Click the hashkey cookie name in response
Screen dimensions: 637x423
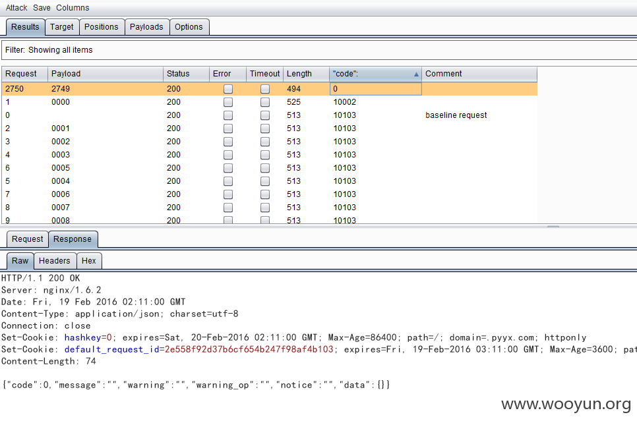82,338
